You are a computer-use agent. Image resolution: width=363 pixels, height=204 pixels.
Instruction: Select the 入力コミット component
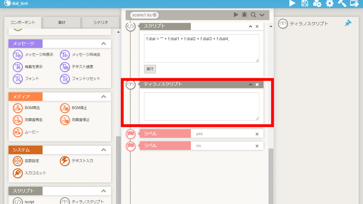[30, 173]
